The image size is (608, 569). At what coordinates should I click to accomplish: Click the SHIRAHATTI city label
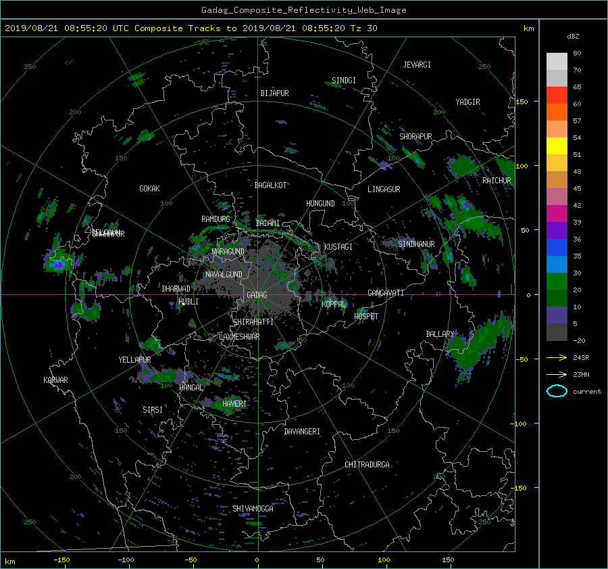tap(253, 322)
